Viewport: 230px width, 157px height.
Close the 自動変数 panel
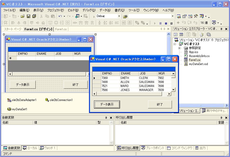tap(111, 118)
